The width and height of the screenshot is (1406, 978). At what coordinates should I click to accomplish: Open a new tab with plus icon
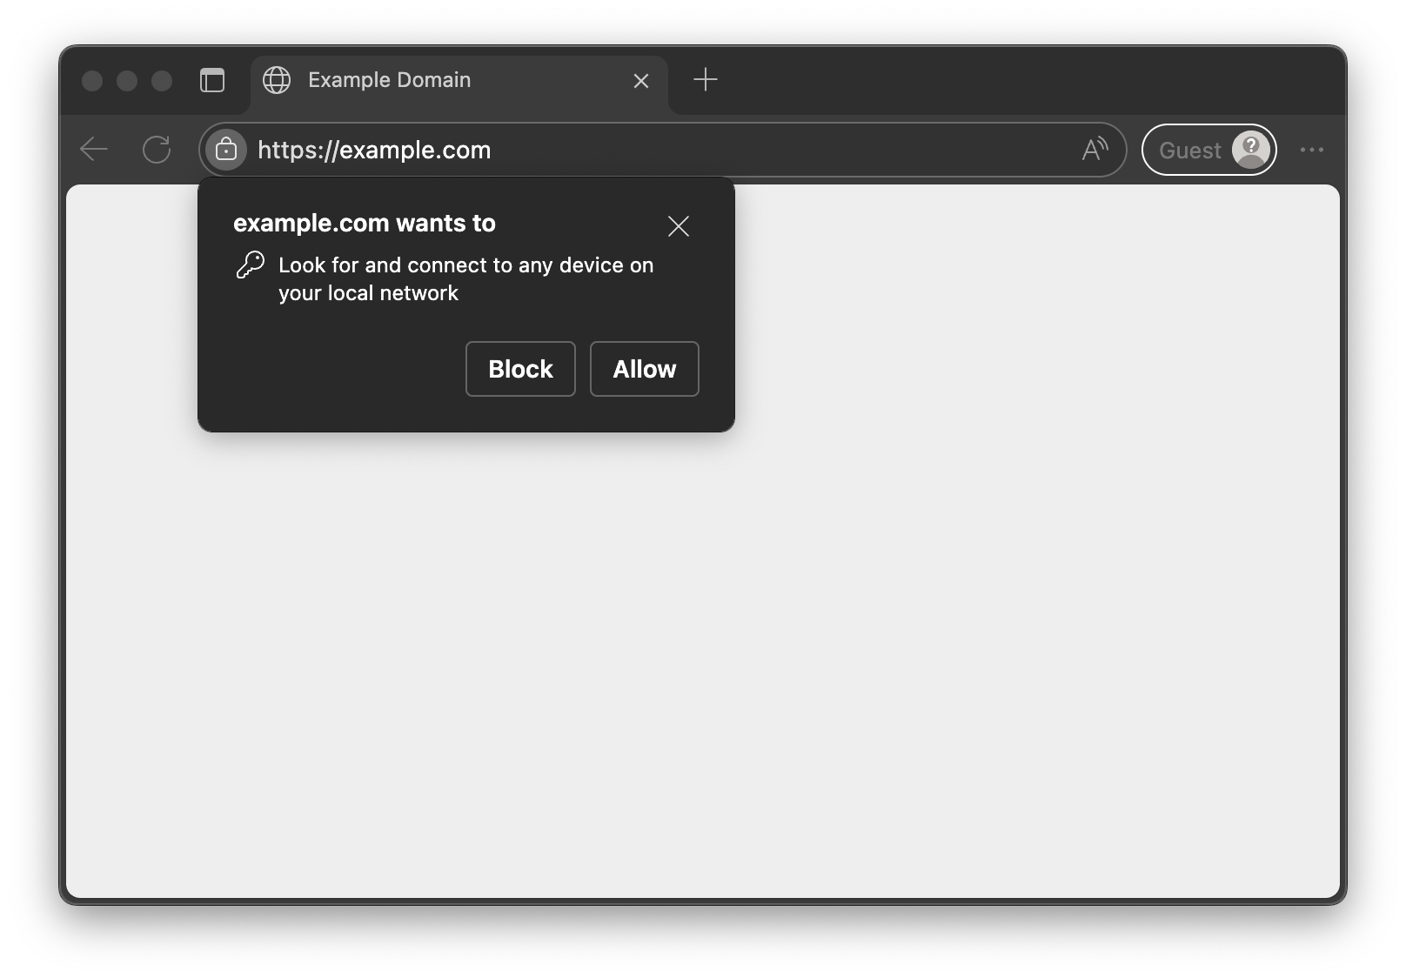point(706,80)
